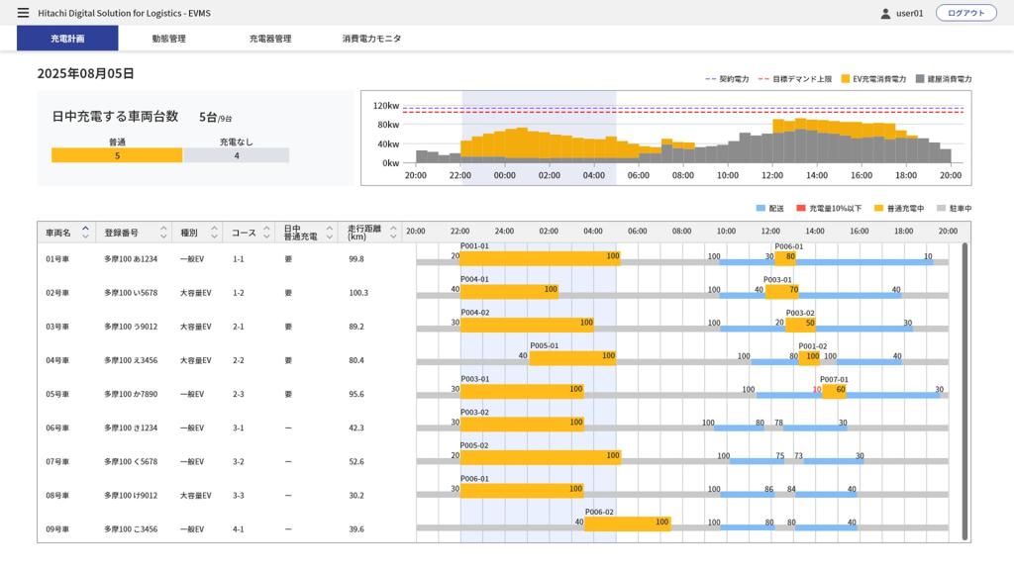
Task: Open the 充電器管理 tab
Action: (x=269, y=39)
